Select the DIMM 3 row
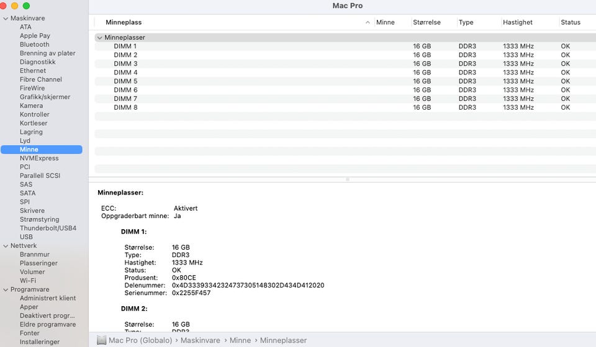596x347 pixels. (345, 64)
